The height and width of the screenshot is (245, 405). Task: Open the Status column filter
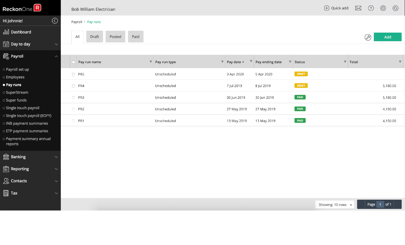(x=345, y=62)
